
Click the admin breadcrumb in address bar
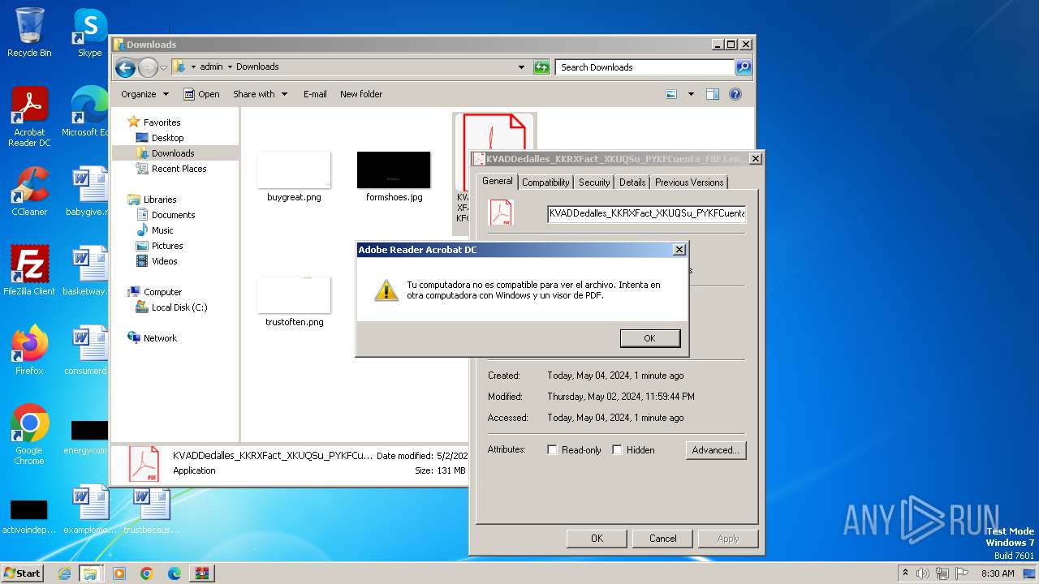click(x=211, y=67)
